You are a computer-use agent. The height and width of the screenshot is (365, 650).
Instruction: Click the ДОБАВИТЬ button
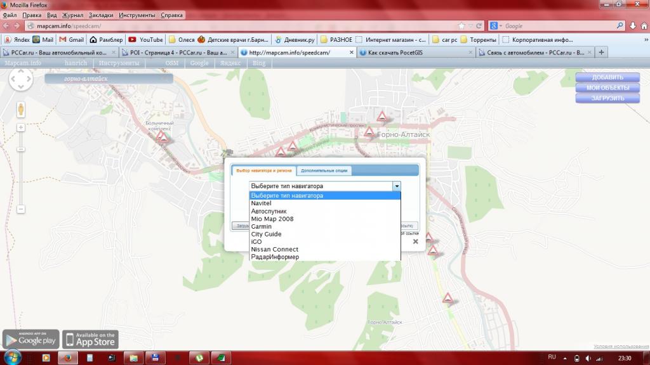point(607,77)
